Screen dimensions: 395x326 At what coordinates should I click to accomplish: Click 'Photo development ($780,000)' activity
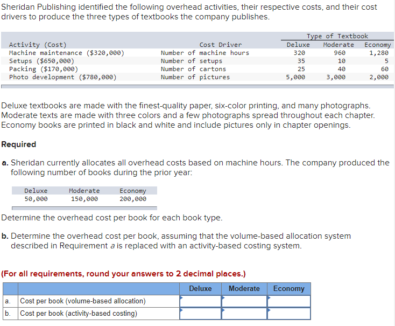coord(63,77)
